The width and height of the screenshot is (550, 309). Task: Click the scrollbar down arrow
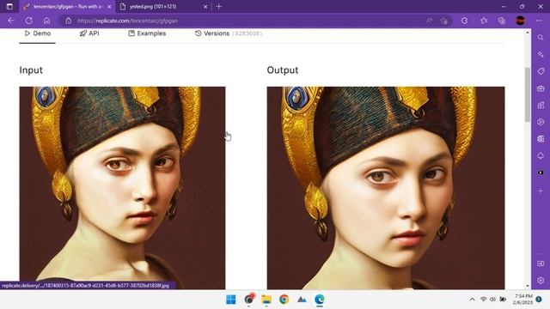pos(528,286)
